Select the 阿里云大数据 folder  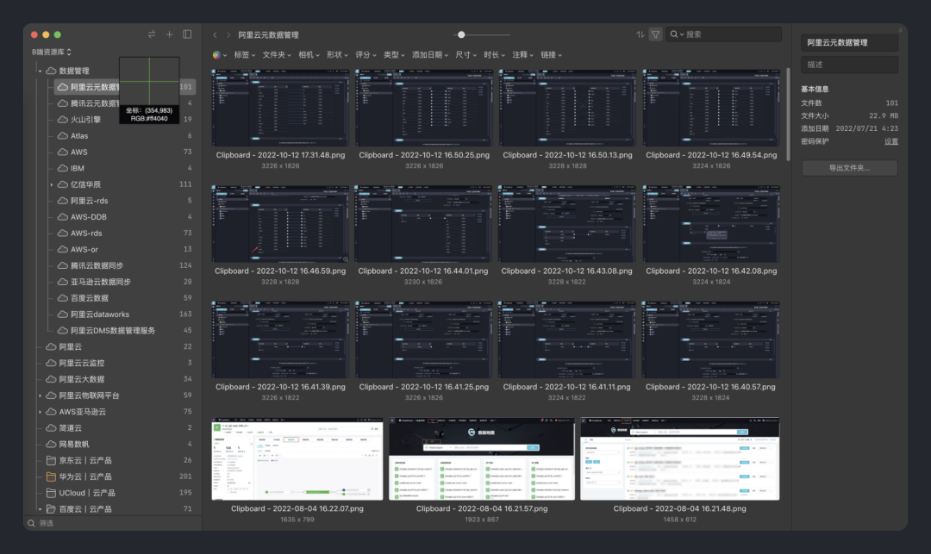pos(117,379)
